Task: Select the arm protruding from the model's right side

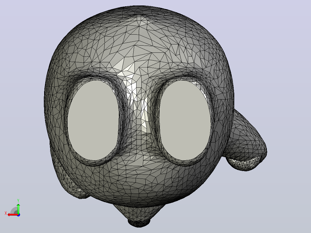Action: click(246, 140)
